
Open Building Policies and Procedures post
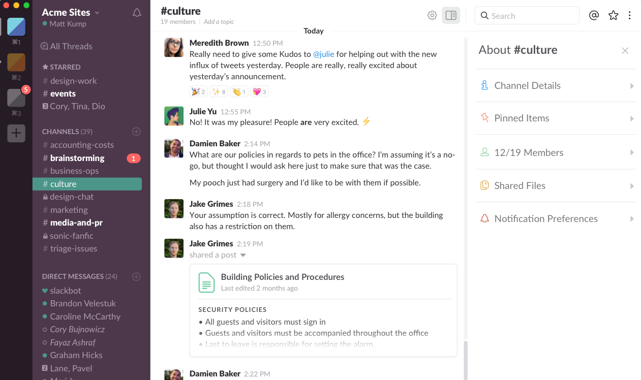(283, 277)
